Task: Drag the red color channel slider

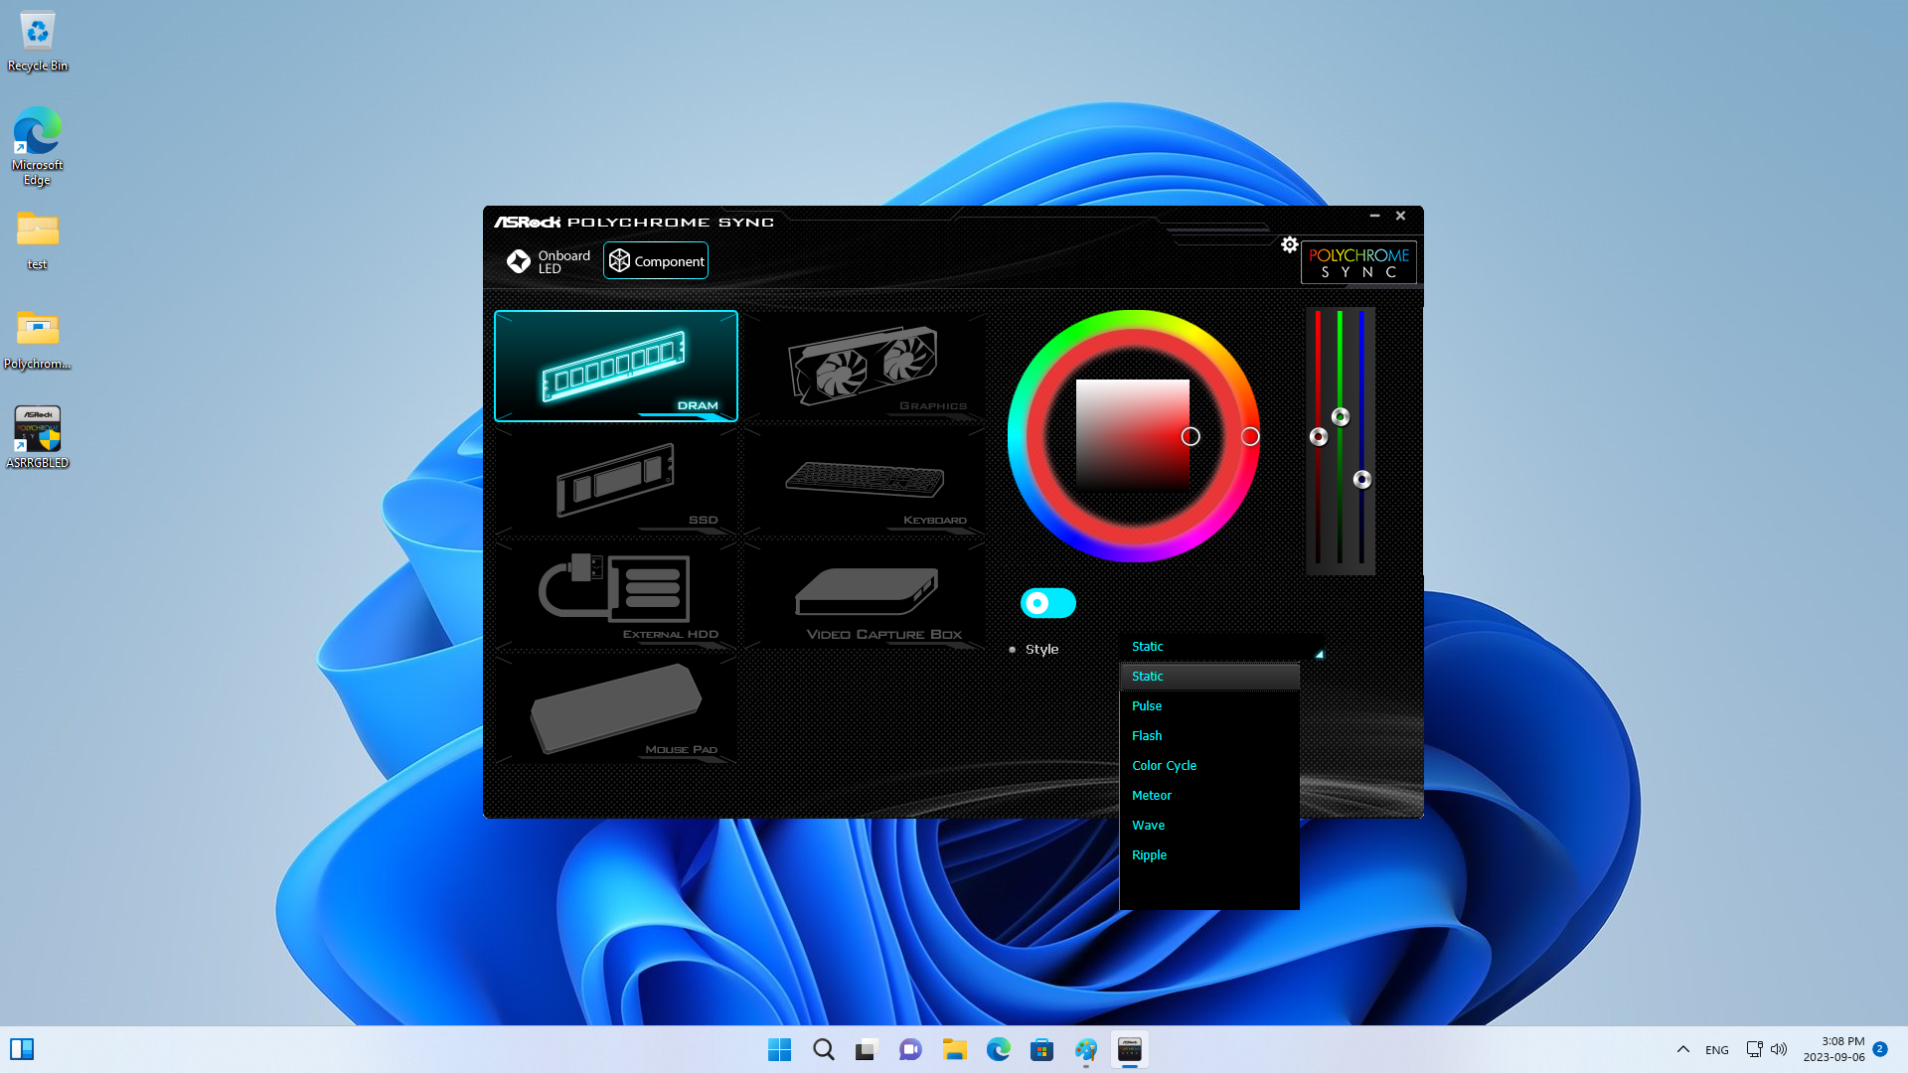Action: click(1317, 436)
